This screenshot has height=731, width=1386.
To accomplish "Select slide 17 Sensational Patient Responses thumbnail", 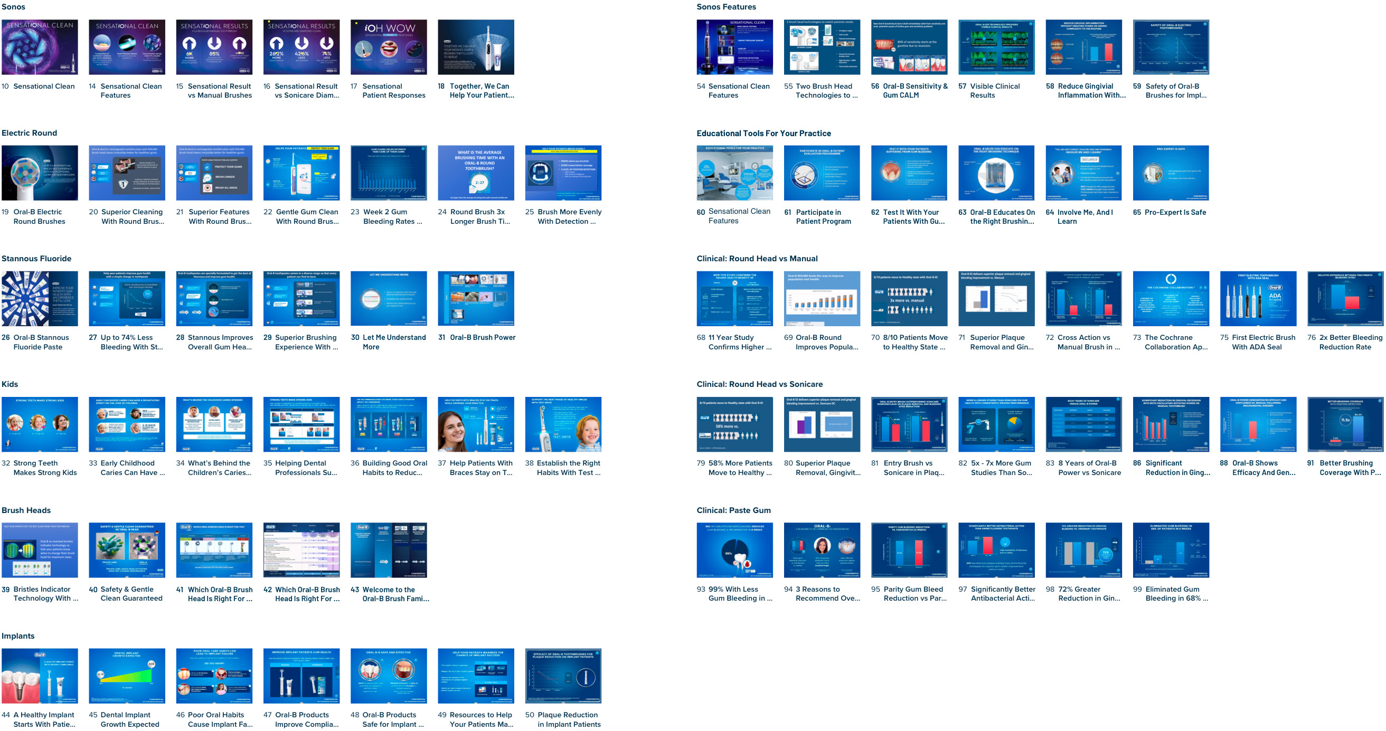I will click(389, 48).
